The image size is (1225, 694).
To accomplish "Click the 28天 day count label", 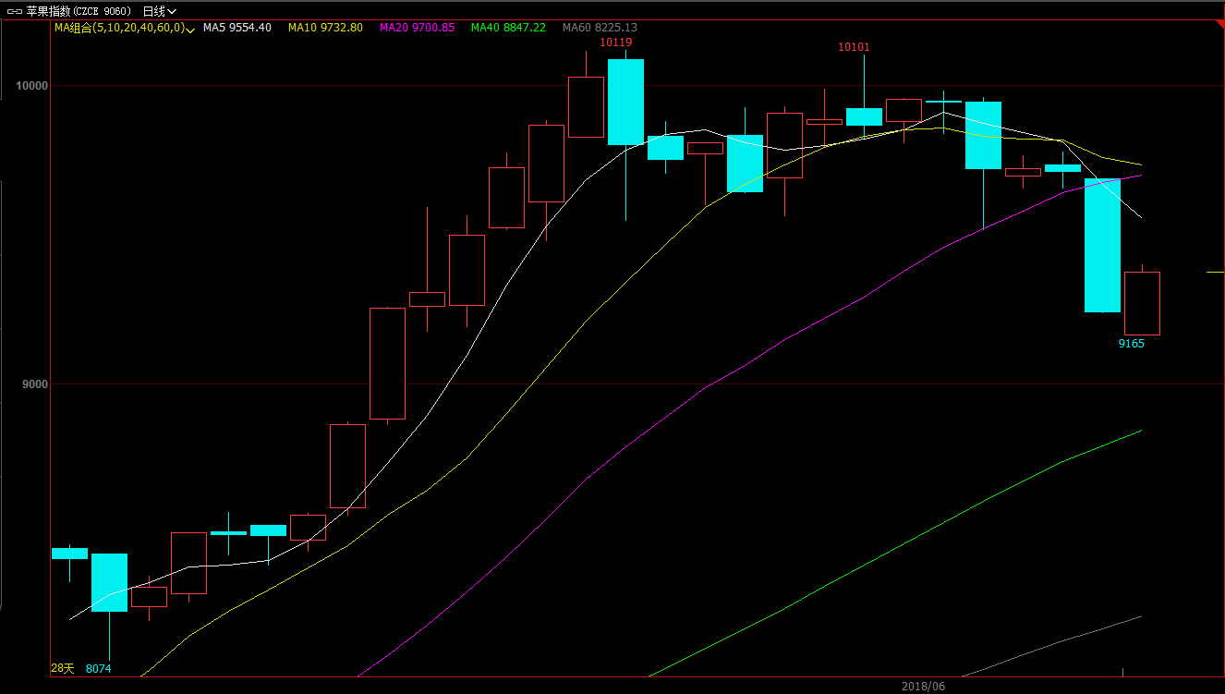I will [x=62, y=668].
